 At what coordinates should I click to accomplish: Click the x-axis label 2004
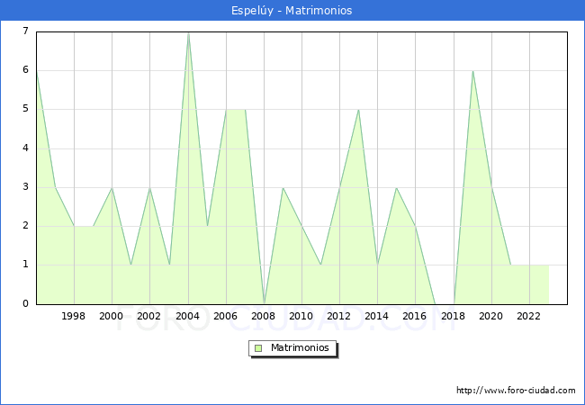point(188,316)
